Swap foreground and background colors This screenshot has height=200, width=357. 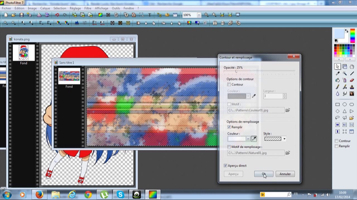point(346,31)
